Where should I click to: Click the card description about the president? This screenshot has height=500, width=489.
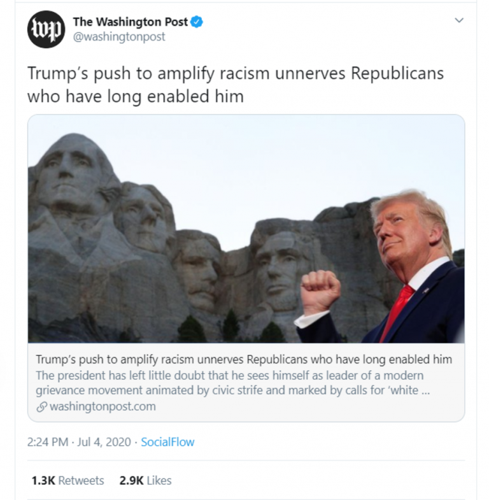[232, 383]
